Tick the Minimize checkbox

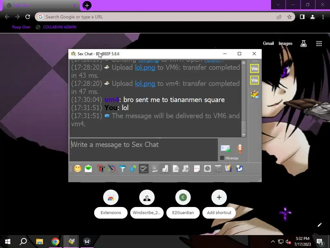click(x=222, y=158)
